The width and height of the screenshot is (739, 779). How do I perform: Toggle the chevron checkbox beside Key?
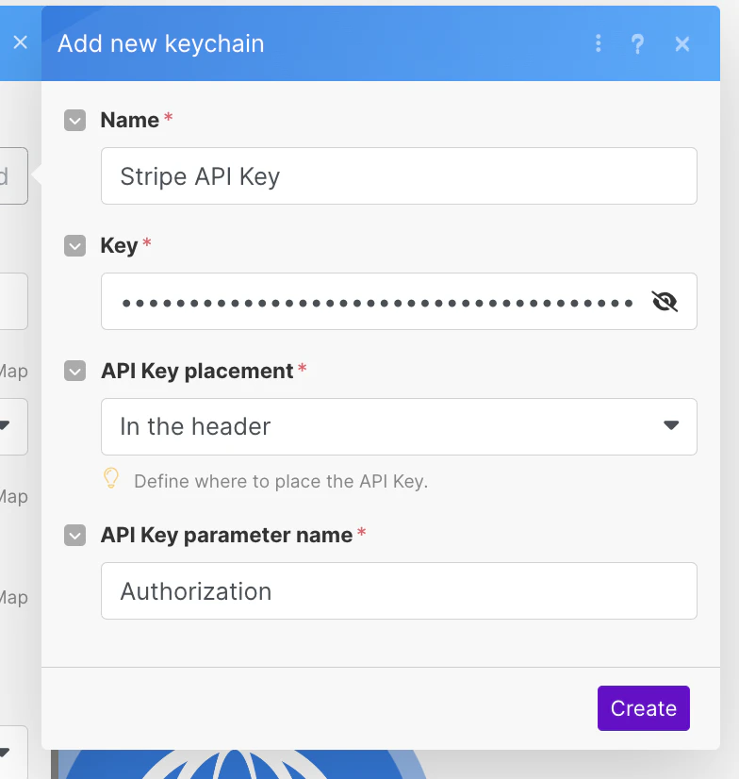(x=75, y=245)
